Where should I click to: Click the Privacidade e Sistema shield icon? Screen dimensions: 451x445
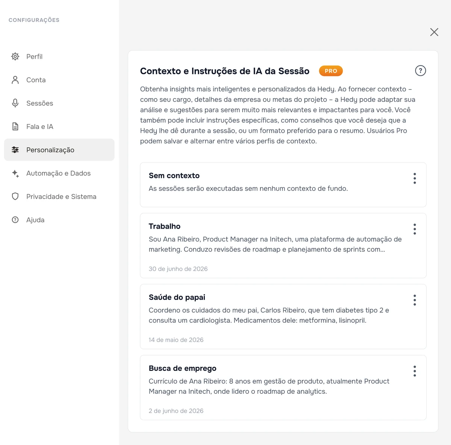click(x=15, y=196)
